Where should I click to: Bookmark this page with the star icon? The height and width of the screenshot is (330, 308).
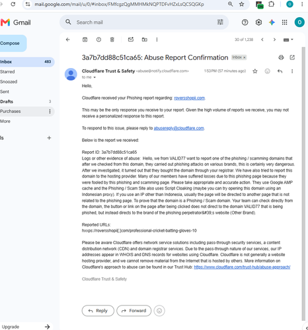(x=242, y=4)
